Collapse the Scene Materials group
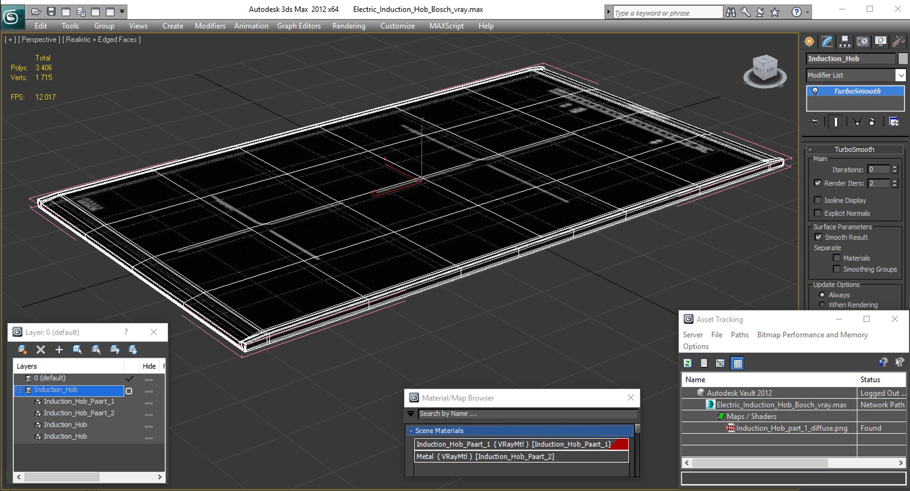This screenshot has width=910, height=491. pyautogui.click(x=411, y=431)
